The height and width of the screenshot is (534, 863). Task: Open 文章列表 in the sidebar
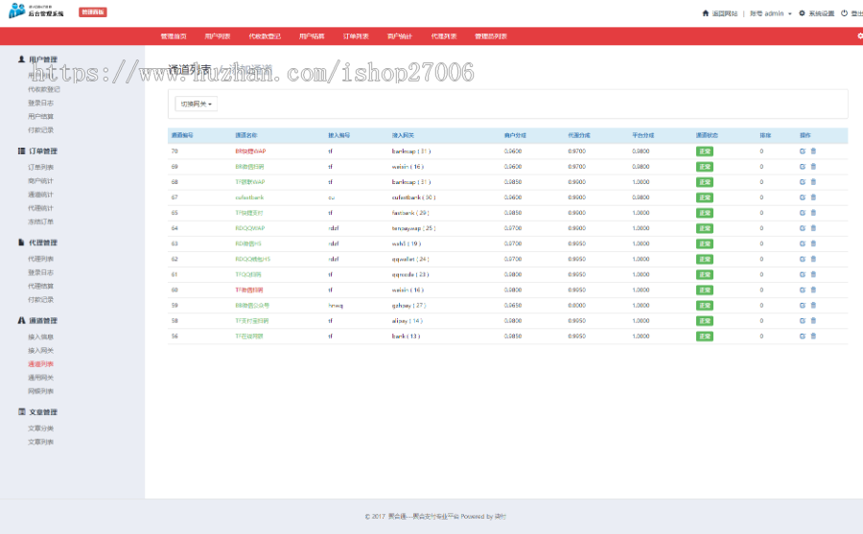(40, 442)
